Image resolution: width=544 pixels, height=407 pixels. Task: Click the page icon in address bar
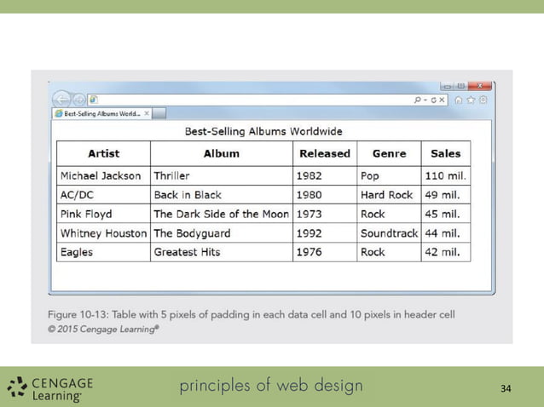[93, 100]
